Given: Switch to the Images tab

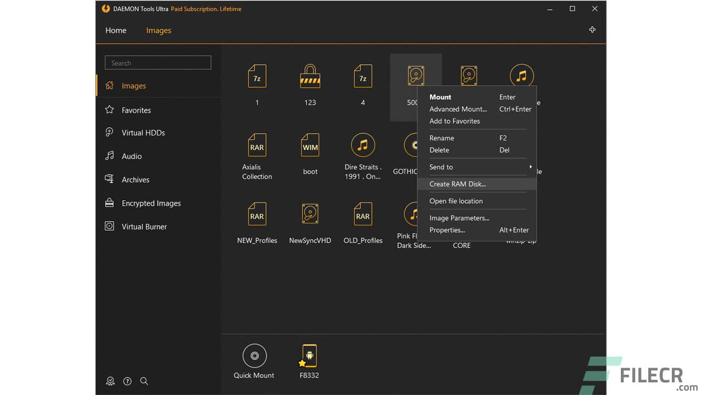Looking at the screenshot, I should pyautogui.click(x=158, y=30).
